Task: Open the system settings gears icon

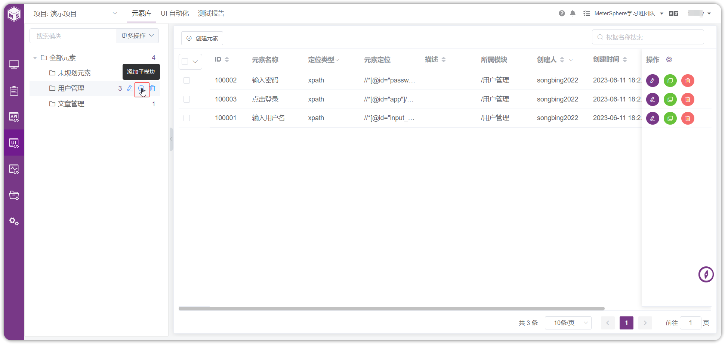Action: [x=14, y=221]
